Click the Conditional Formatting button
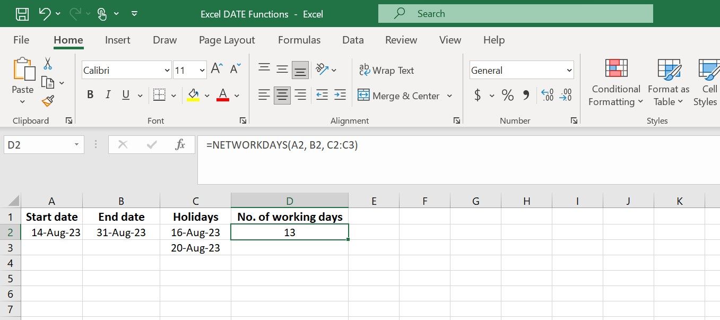The height and width of the screenshot is (320, 720). click(615, 83)
